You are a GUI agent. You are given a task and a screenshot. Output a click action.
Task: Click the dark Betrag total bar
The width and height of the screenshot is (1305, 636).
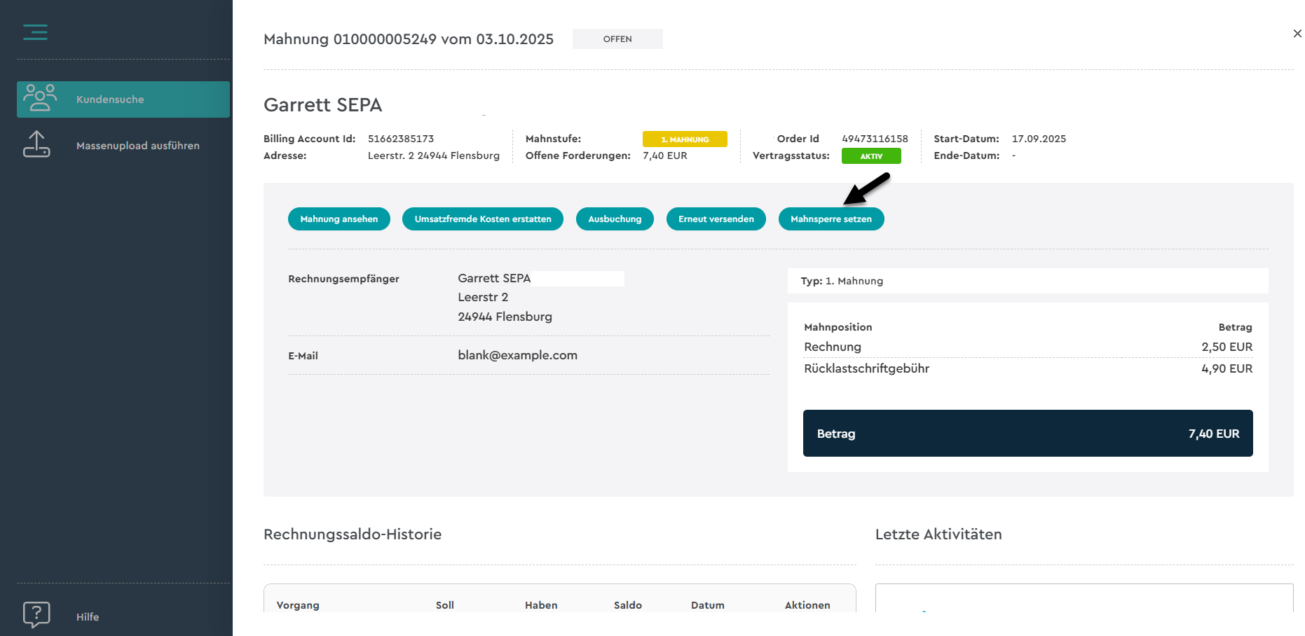pos(1027,434)
